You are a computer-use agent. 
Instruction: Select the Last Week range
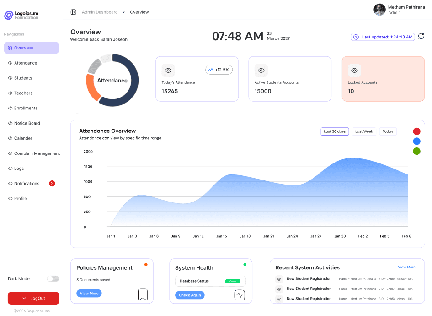coord(364,131)
